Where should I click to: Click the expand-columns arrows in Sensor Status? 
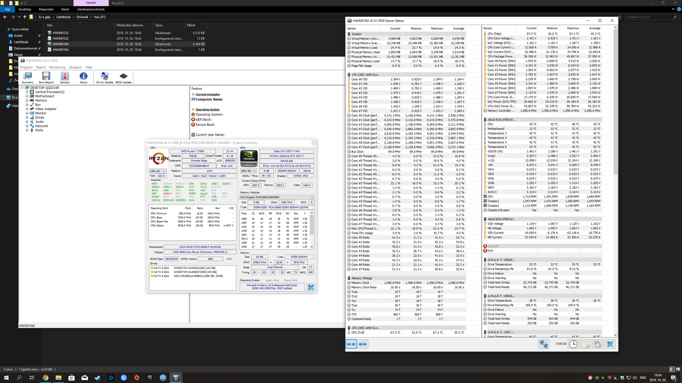click(x=351, y=344)
